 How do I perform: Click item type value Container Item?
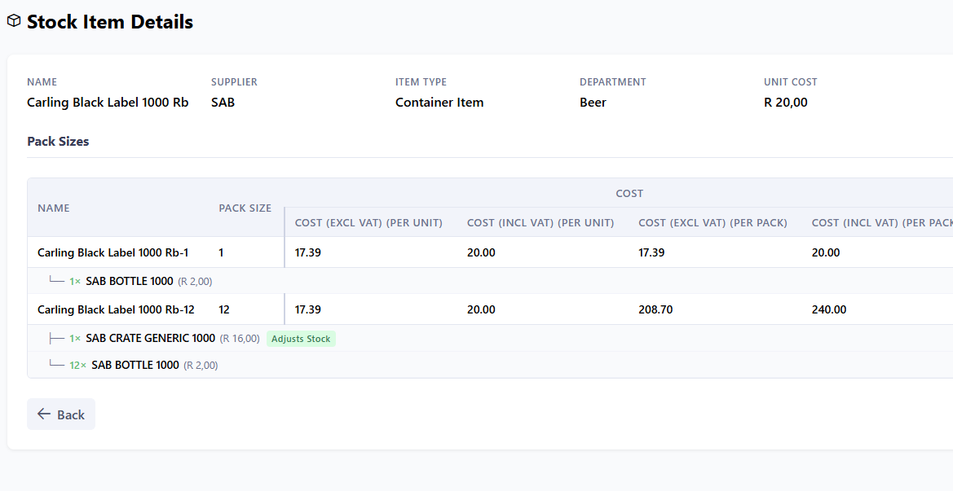click(x=439, y=103)
